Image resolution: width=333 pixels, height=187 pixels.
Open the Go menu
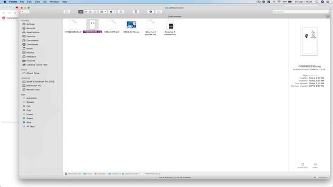[x=45, y=2]
